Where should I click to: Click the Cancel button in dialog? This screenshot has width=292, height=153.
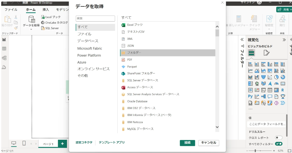point(209,143)
